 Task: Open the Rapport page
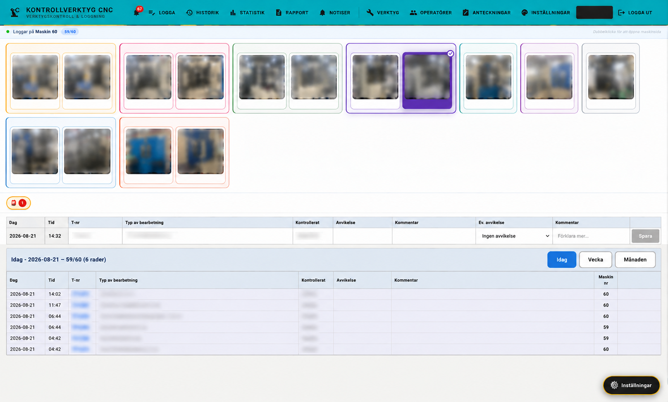(292, 13)
